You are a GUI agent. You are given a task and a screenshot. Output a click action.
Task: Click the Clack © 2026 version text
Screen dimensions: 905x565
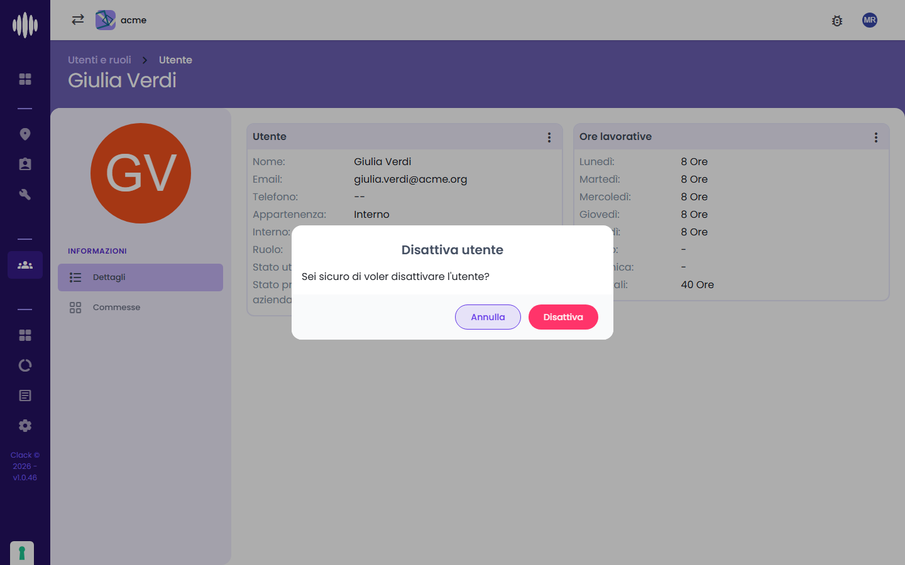25,466
